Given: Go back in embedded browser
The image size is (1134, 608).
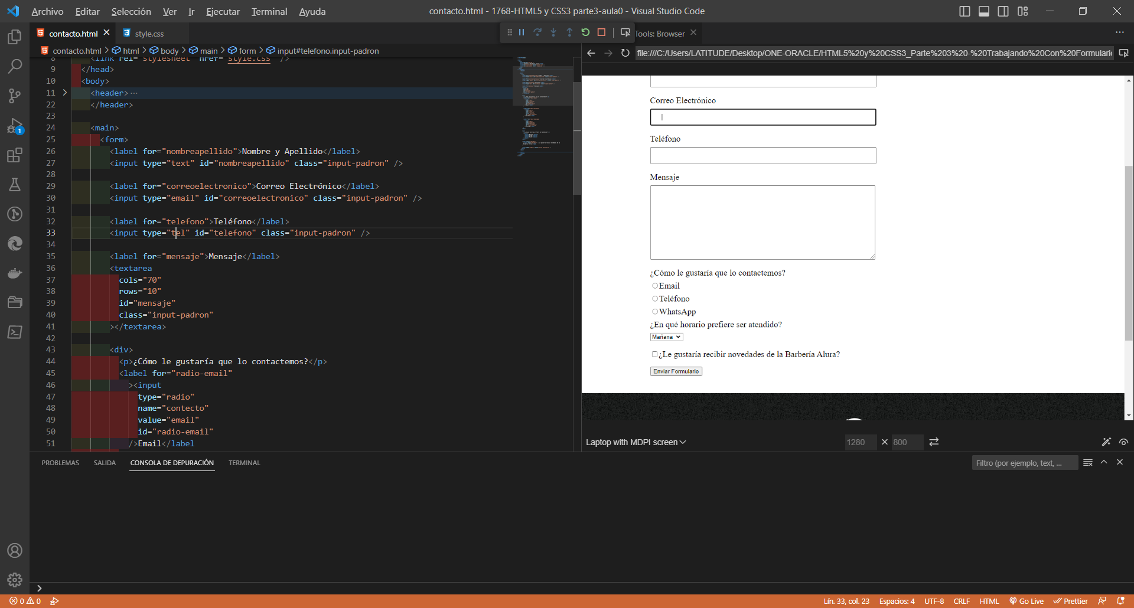Looking at the screenshot, I should pyautogui.click(x=591, y=53).
